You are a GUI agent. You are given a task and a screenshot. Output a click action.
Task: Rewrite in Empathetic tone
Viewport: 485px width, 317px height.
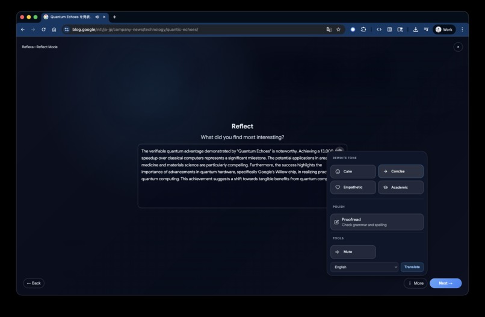[353, 187]
